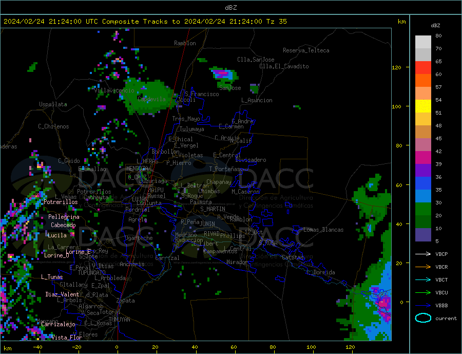462x354 pixels.
Task: Click the S_ROSA map label
Action: [268, 243]
